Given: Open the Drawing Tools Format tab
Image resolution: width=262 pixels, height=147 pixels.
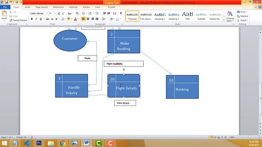Looking at the screenshot, I should (x=111, y=7).
